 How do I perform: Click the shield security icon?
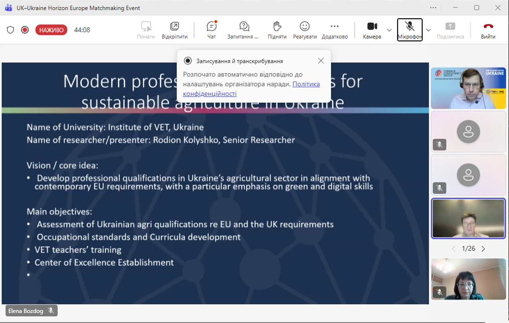pyautogui.click(x=11, y=30)
